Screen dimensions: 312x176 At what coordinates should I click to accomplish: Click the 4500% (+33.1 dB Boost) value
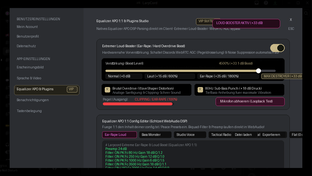pyautogui.click(x=236, y=63)
